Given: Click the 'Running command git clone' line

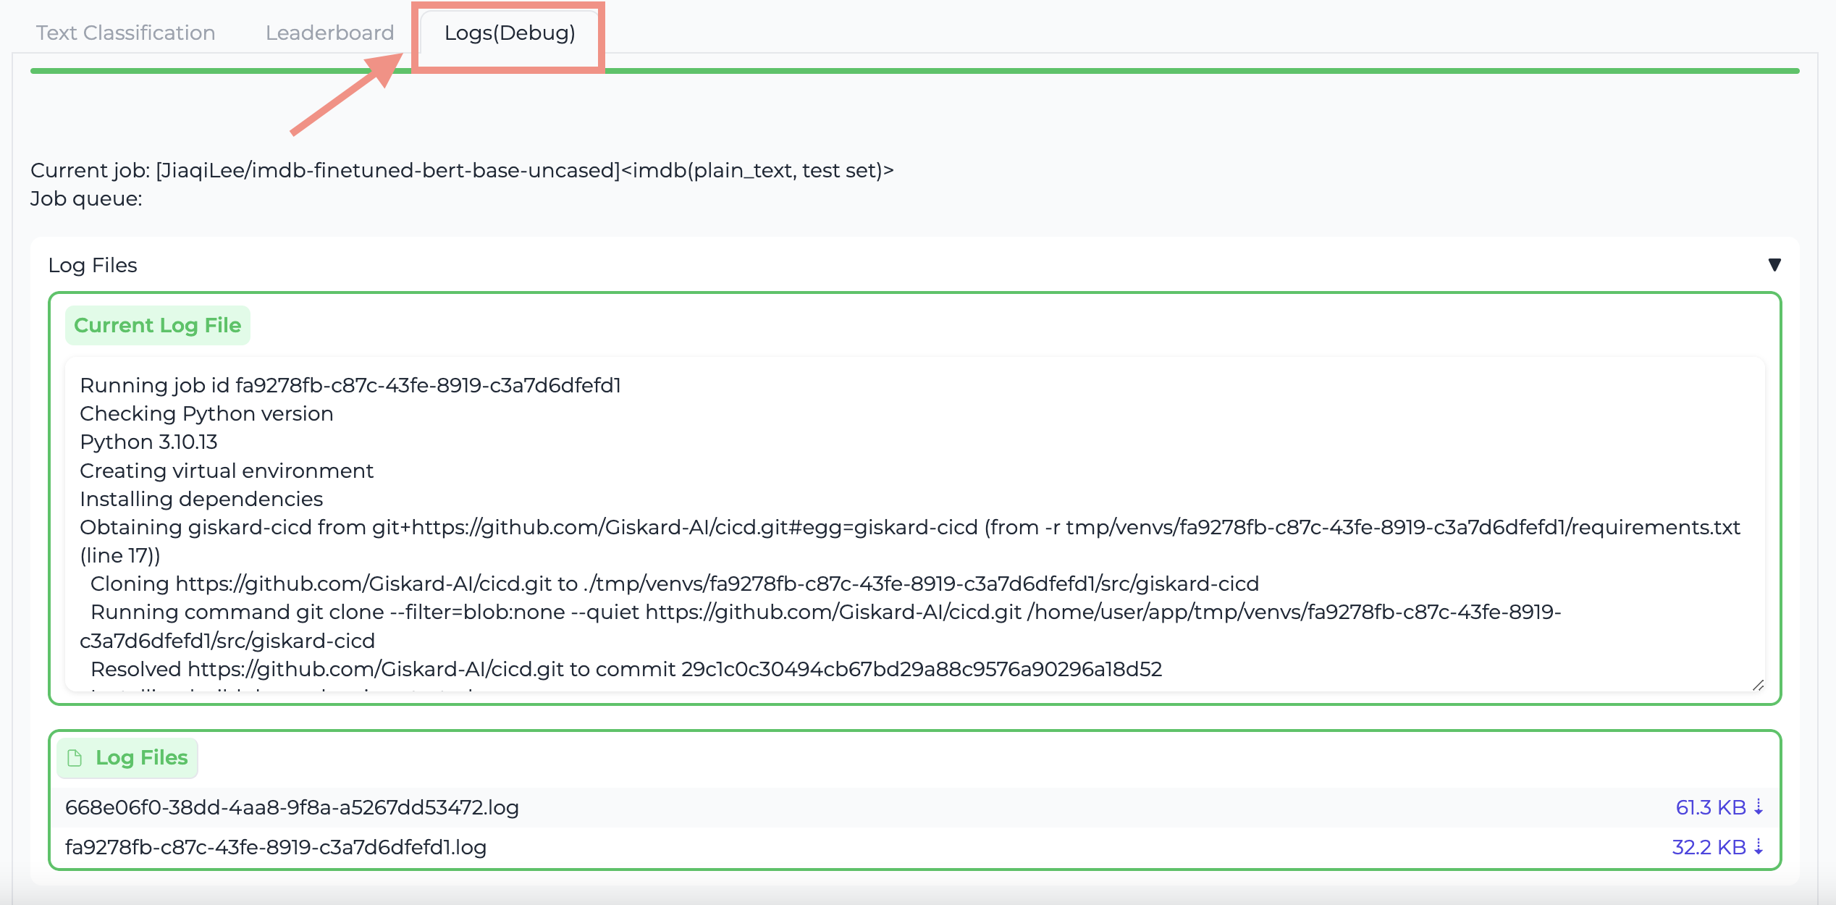Looking at the screenshot, I should [821, 626].
